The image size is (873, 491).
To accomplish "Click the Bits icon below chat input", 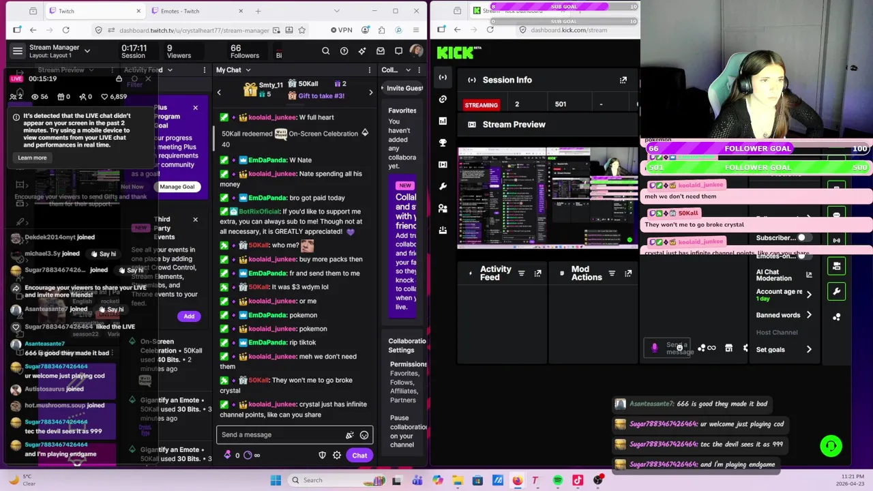I will 228,456.
